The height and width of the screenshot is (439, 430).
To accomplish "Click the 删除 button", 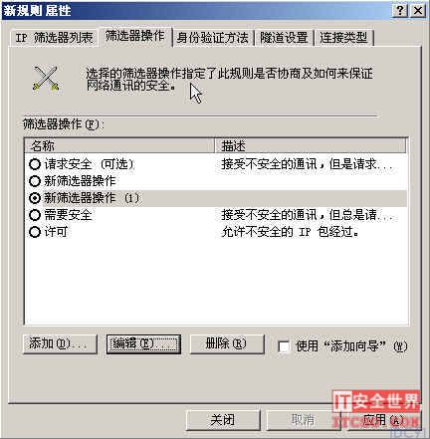I will pyautogui.click(x=227, y=344).
